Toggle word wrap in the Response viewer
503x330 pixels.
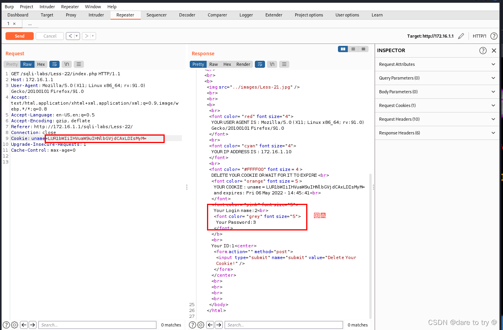point(260,64)
